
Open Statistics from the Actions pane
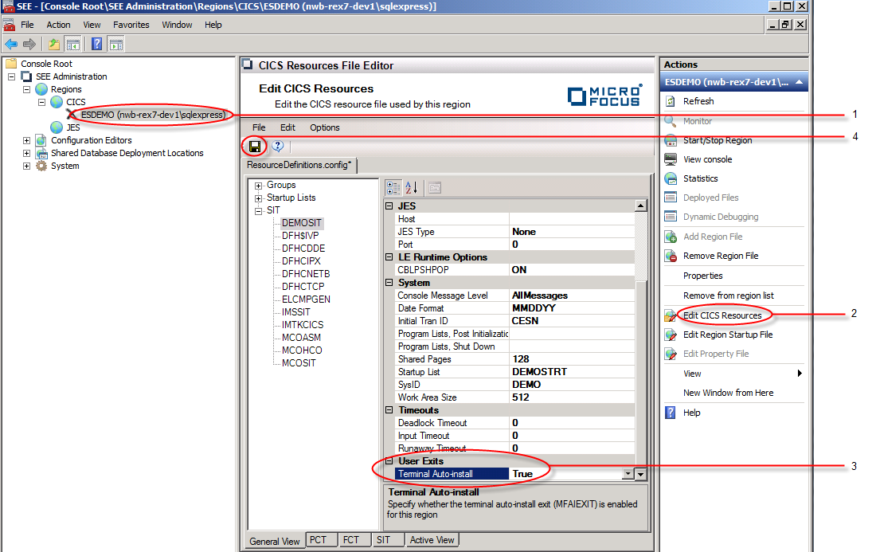point(700,178)
